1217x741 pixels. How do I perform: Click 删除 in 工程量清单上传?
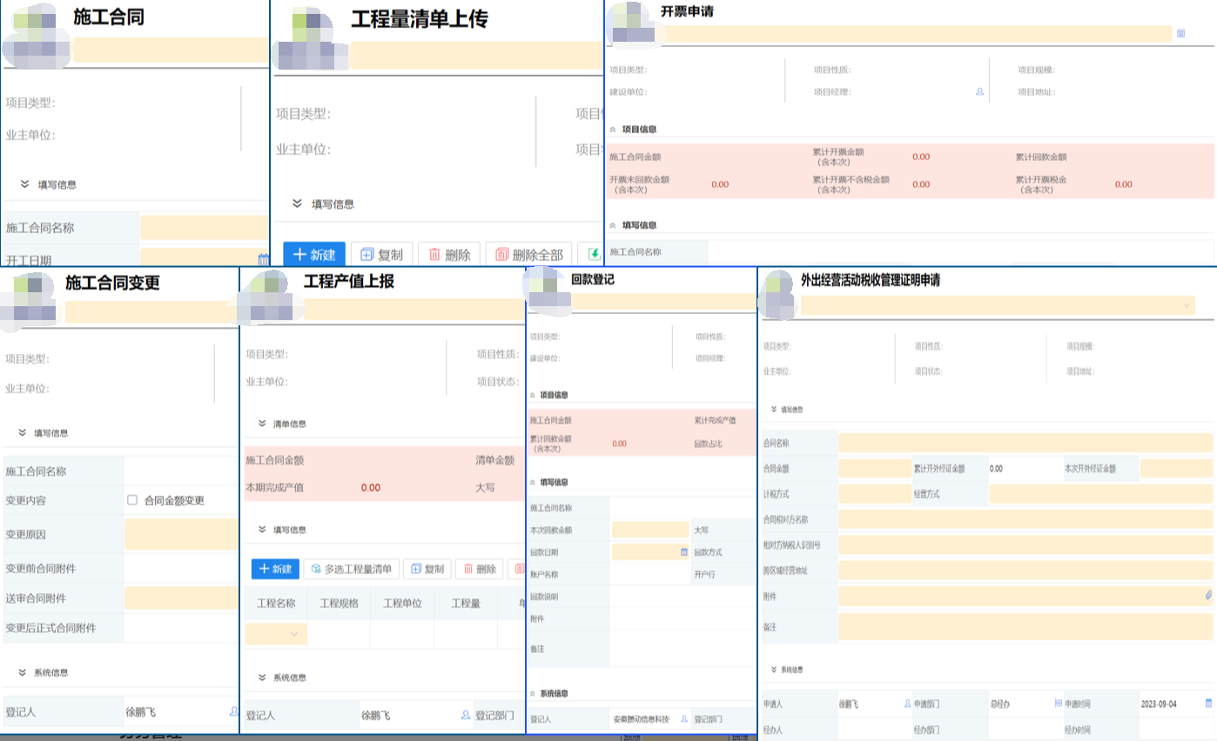(x=449, y=255)
